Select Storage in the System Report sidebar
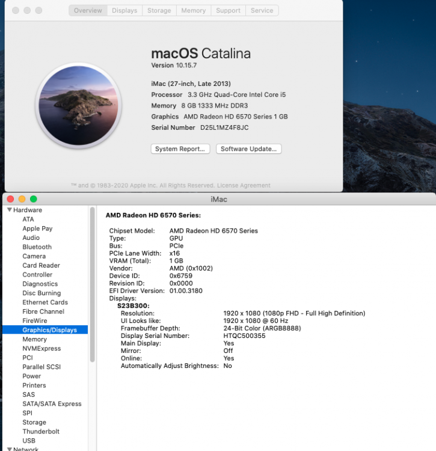Viewport: 436px width, 451px height. click(x=34, y=422)
